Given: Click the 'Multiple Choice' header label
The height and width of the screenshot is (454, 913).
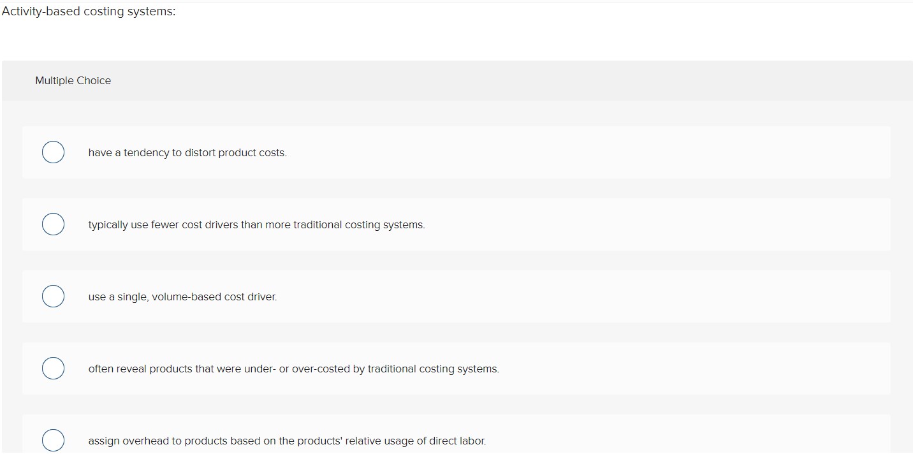Looking at the screenshot, I should pos(73,80).
